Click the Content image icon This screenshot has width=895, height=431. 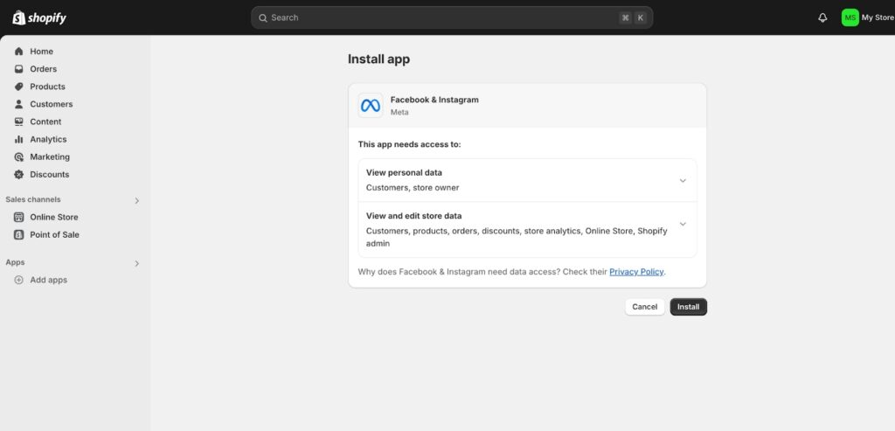click(19, 122)
